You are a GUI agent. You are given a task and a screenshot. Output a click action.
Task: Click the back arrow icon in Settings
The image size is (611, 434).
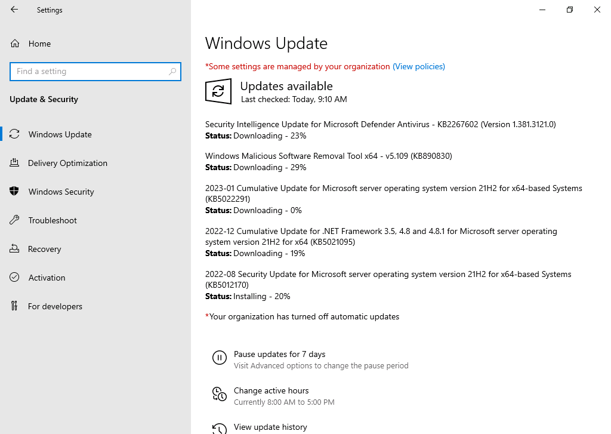tap(14, 10)
